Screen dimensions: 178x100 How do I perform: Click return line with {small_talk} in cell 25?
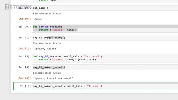point(68,59)
